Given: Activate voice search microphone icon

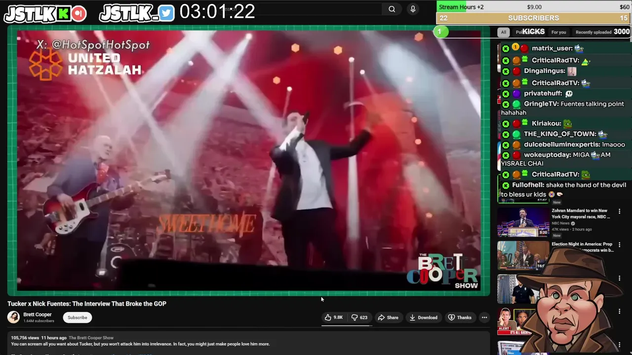Looking at the screenshot, I should tap(413, 9).
